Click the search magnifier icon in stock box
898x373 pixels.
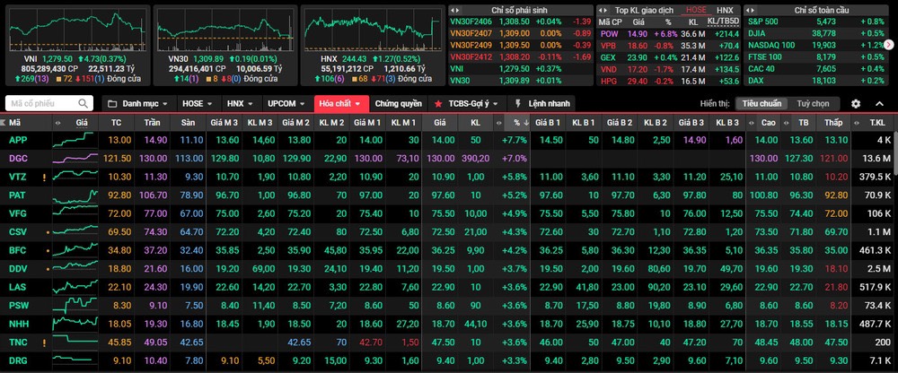(84, 104)
